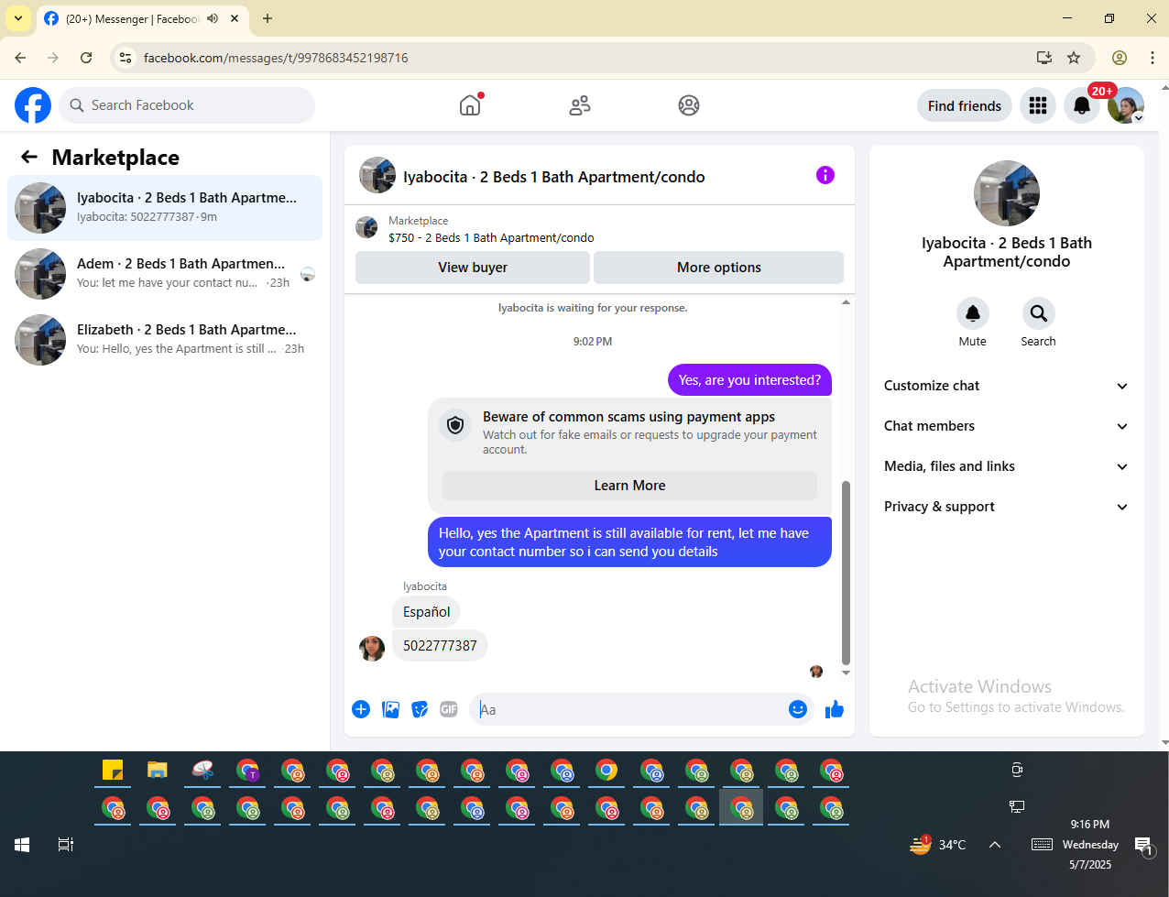Open the Elizabeth conversation in list
Viewport: 1169px width, 897px height.
pos(165,340)
